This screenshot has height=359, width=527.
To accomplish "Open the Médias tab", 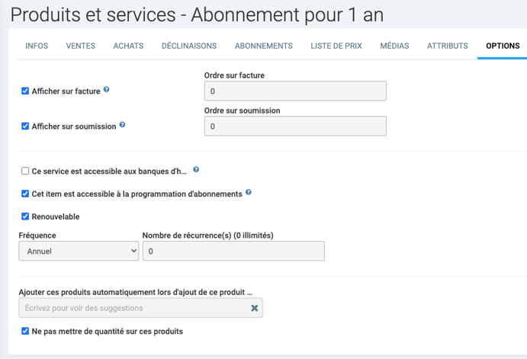I will tap(394, 46).
